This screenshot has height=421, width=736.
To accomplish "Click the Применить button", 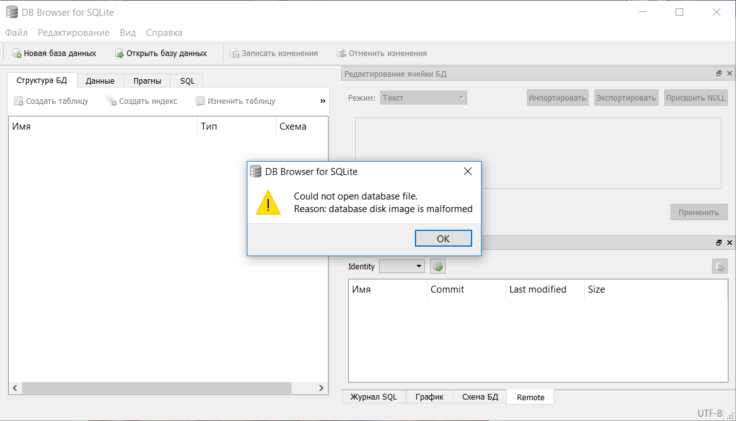I will [x=698, y=212].
